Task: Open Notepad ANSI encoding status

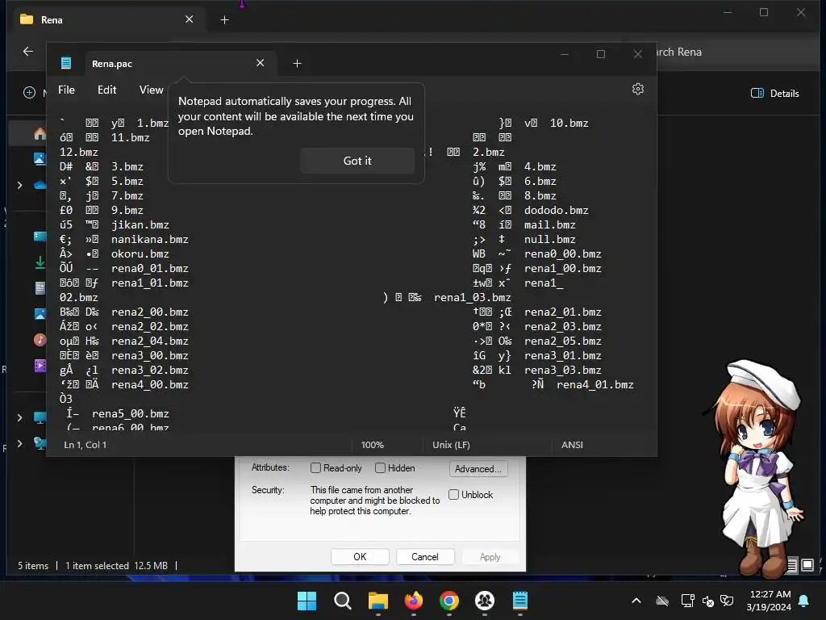Action: pos(572,445)
